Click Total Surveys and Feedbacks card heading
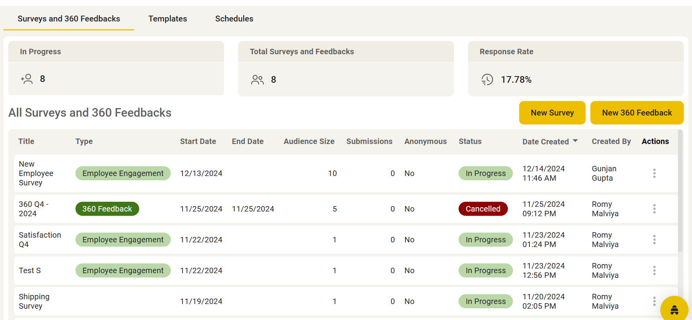The height and width of the screenshot is (320, 692). click(302, 52)
